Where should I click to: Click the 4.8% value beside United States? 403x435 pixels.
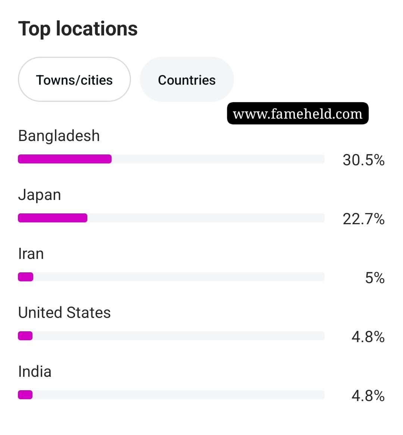[368, 337]
